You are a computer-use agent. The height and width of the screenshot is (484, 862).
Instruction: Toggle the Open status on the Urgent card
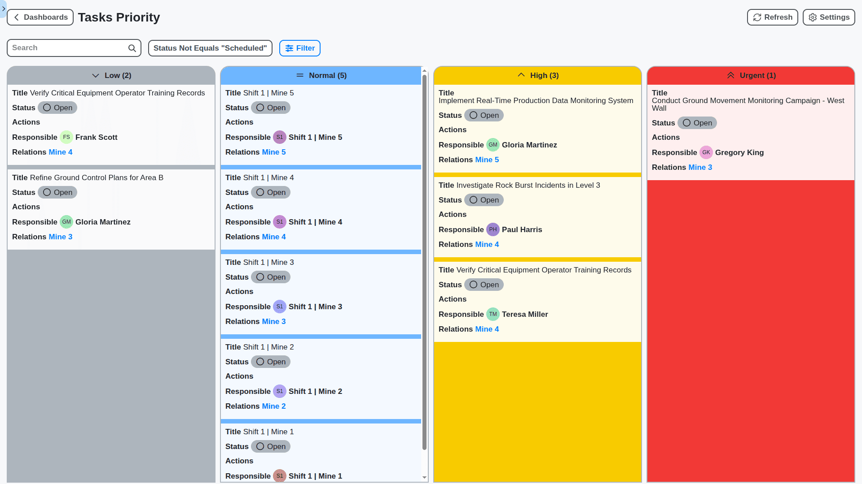[697, 123]
